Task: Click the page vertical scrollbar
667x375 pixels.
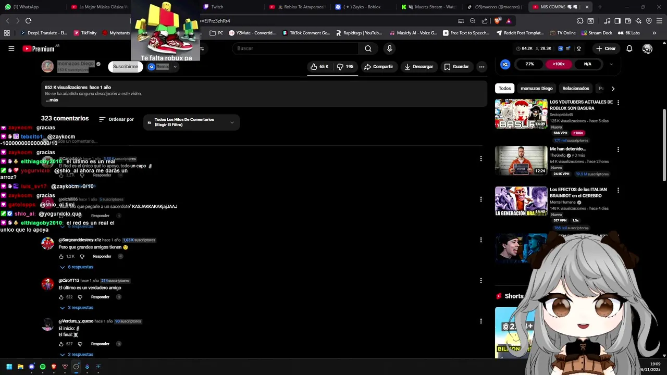Action: point(664,146)
